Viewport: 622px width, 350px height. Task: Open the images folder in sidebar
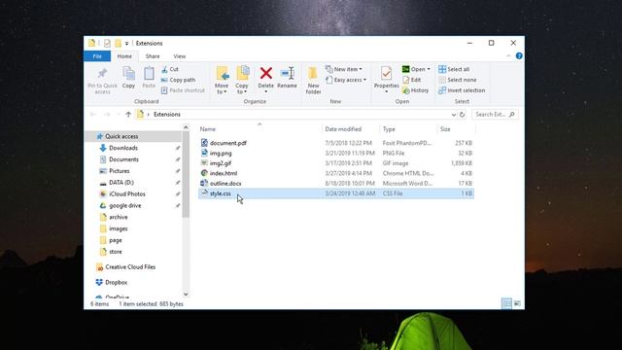point(119,228)
